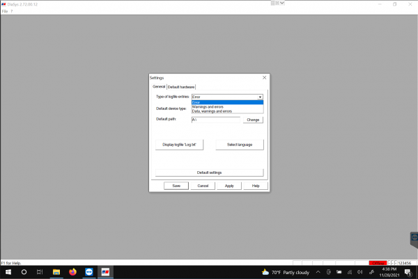The image size is (418, 279).
Task: Apply the settings
Action: [229, 186]
